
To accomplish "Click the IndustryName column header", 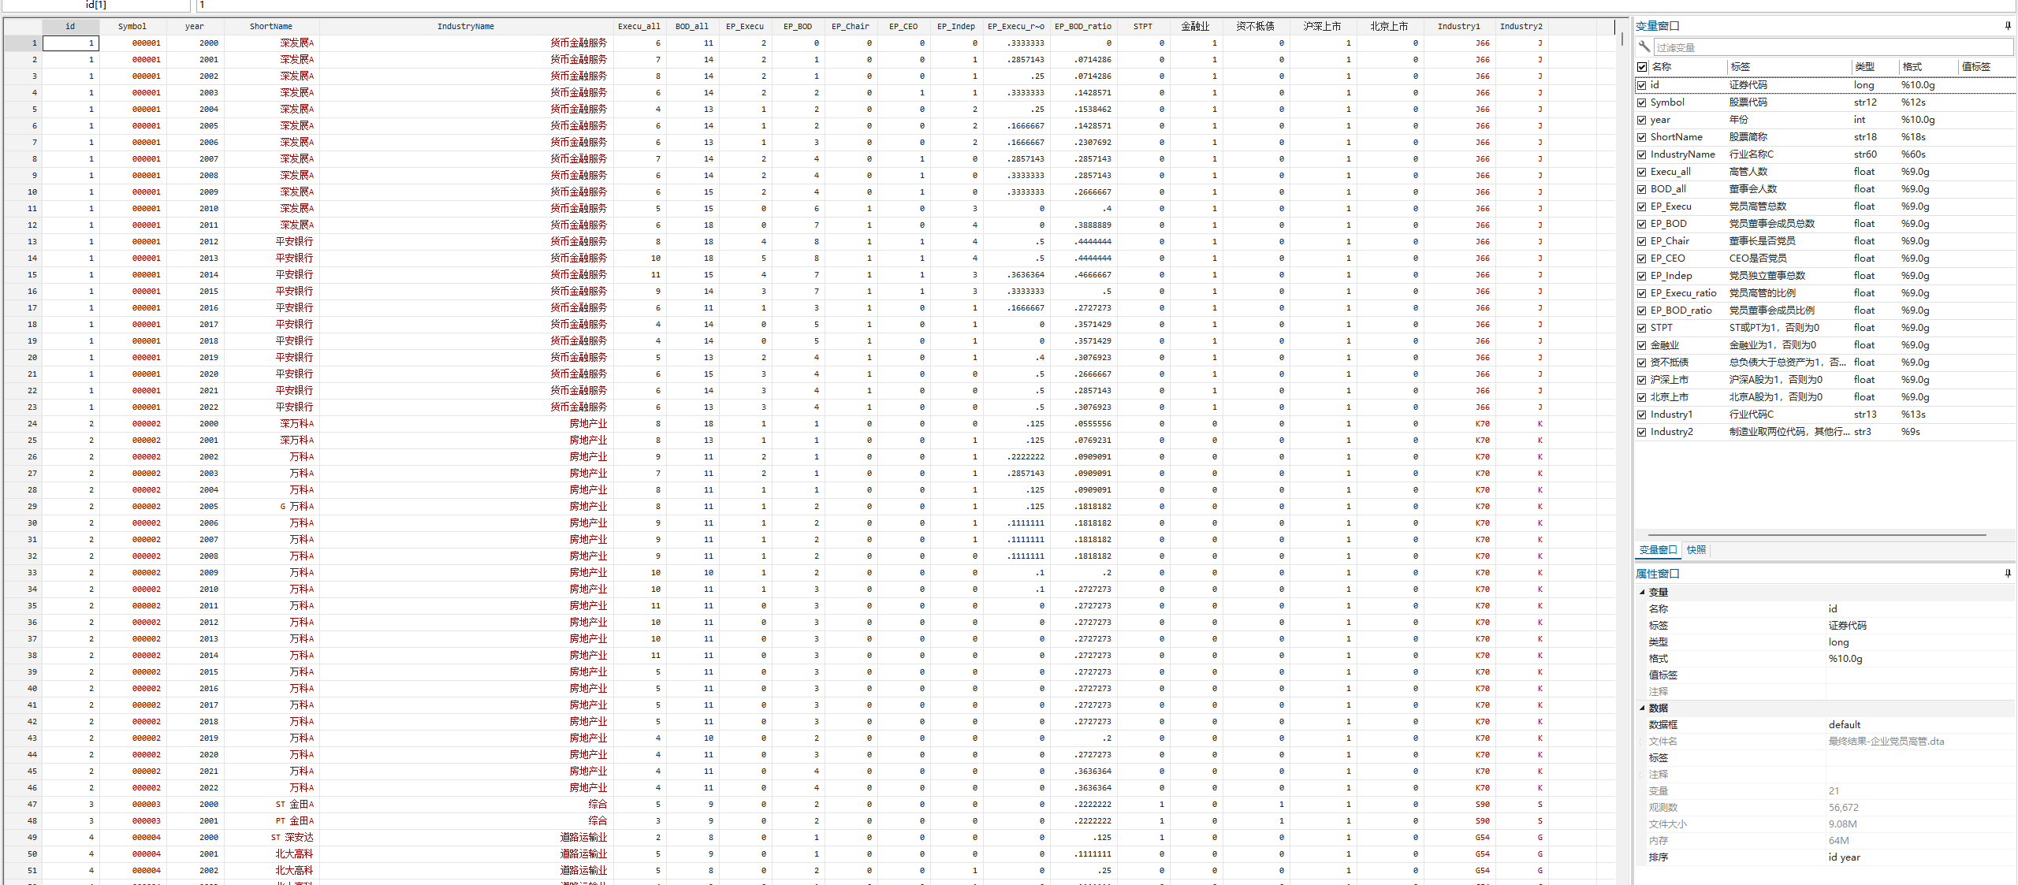I will [x=466, y=26].
